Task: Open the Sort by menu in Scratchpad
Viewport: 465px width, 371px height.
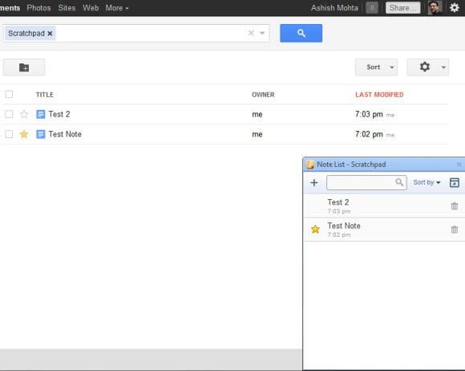Action: (427, 182)
